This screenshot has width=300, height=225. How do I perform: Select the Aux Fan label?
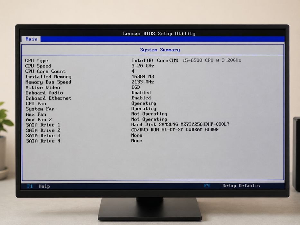[x=36, y=114]
